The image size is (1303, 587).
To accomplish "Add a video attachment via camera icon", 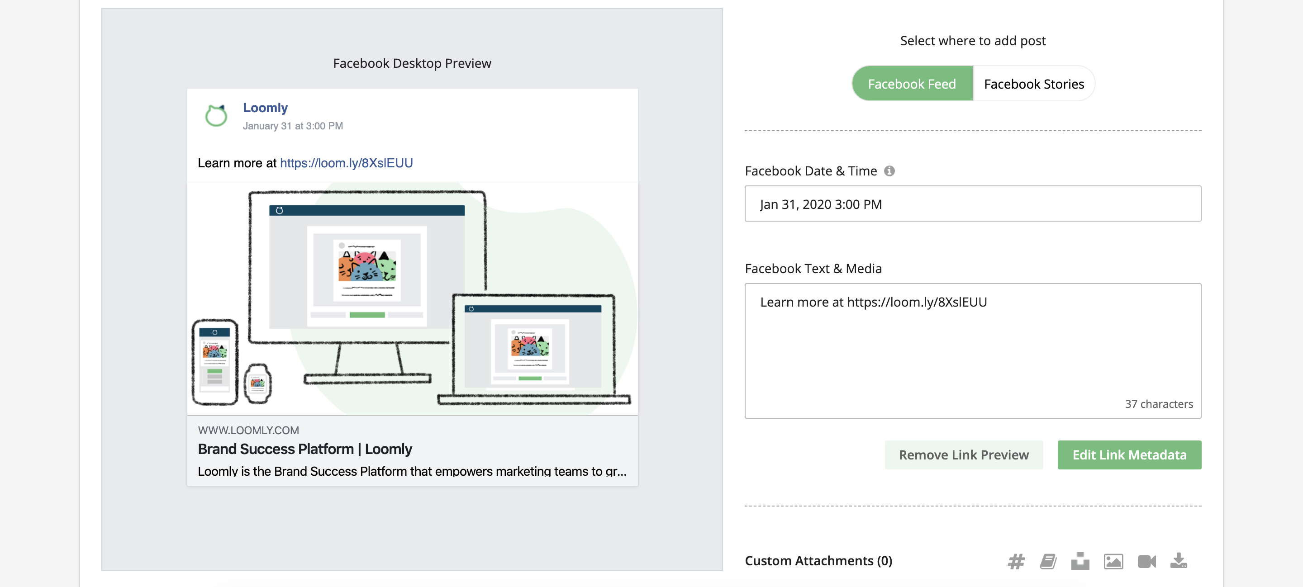I will (1147, 561).
